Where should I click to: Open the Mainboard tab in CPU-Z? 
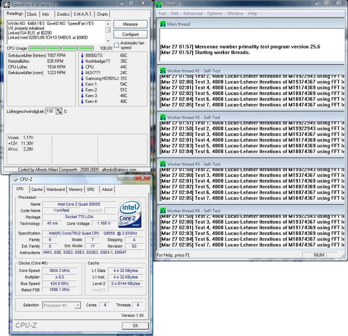[56, 190]
